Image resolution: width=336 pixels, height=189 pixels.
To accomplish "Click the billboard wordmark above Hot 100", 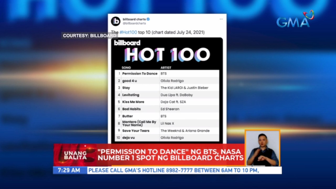I will tap(127, 43).
